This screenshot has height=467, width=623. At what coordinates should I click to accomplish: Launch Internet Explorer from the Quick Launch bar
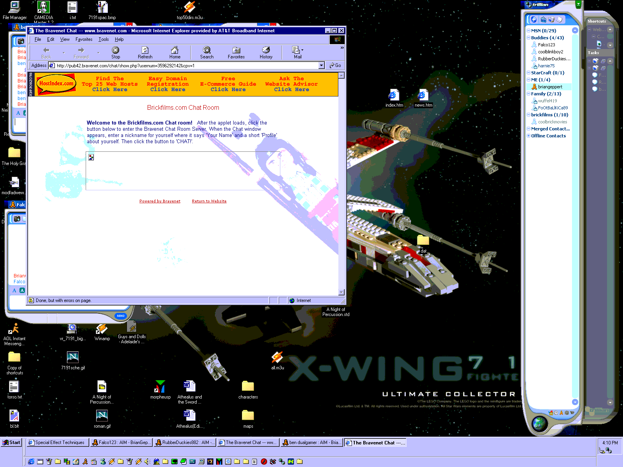(31, 462)
